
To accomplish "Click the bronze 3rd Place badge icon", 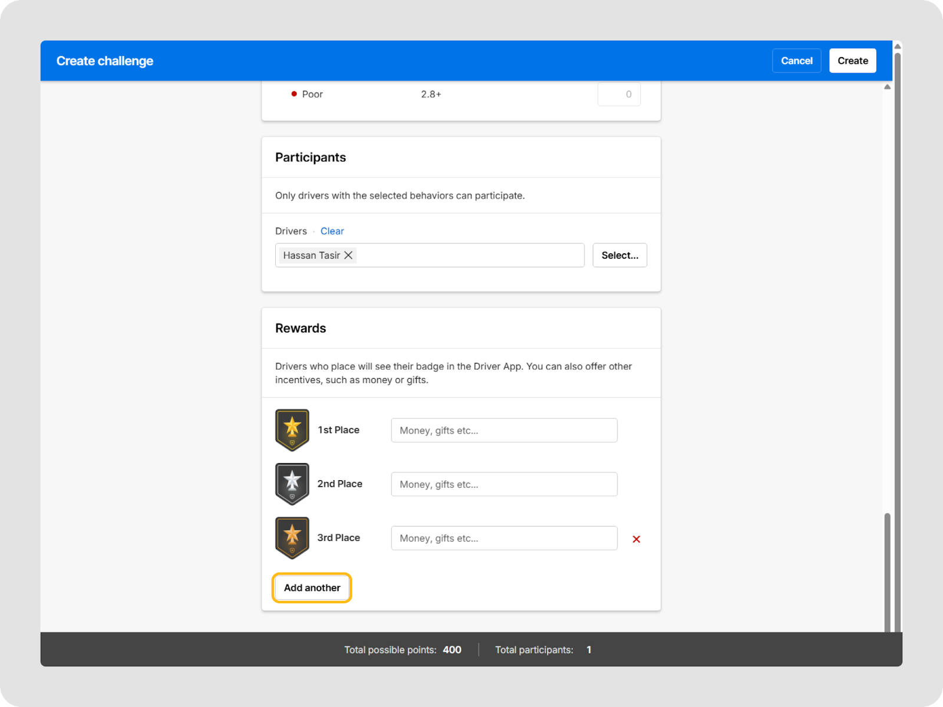I will click(x=292, y=538).
